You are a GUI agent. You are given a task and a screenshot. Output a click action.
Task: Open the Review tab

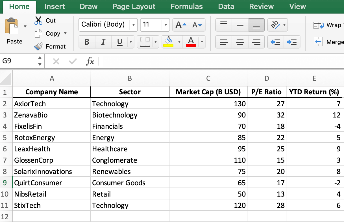[x=262, y=6]
